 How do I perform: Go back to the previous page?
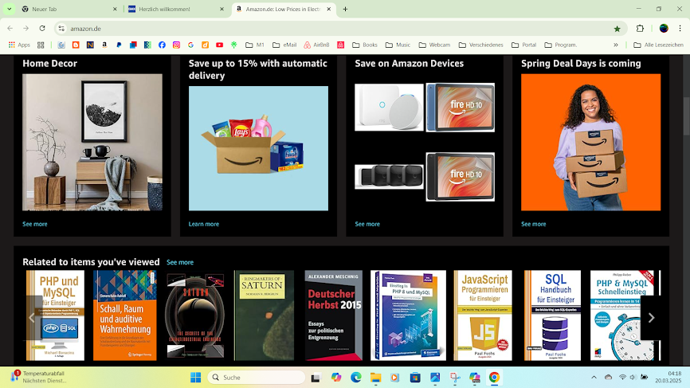click(10, 29)
